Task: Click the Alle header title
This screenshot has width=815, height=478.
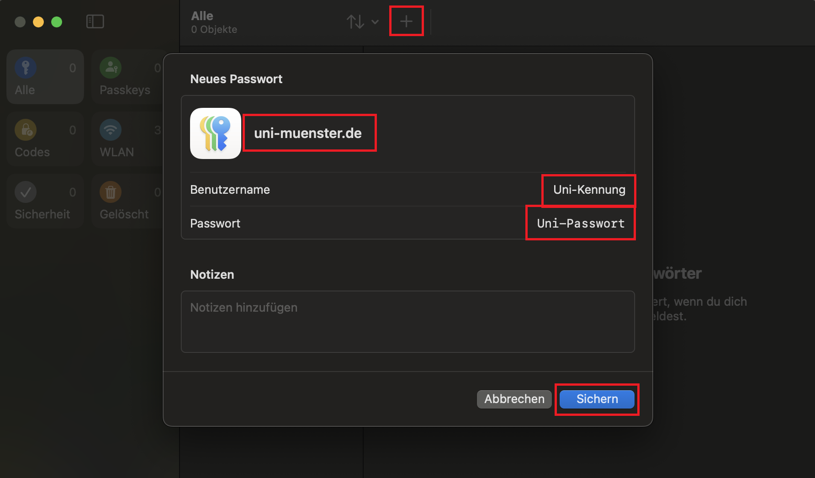Action: click(202, 16)
